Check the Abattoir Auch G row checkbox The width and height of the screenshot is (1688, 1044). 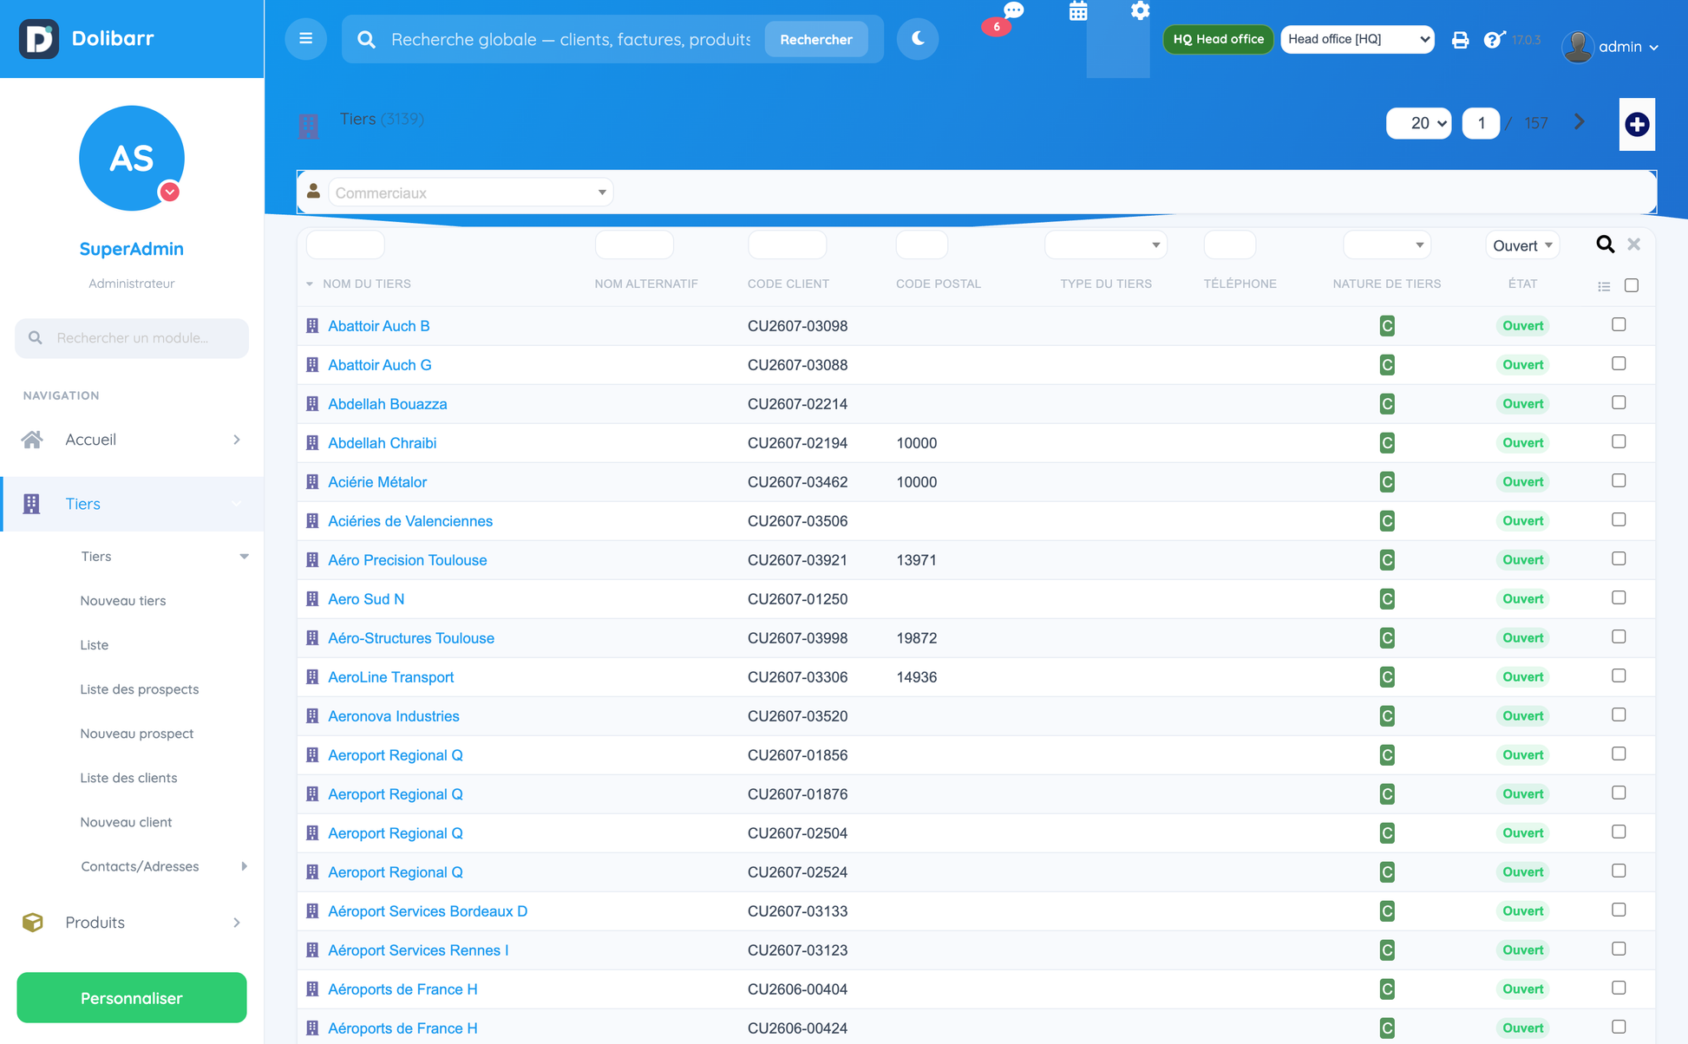pos(1619,363)
